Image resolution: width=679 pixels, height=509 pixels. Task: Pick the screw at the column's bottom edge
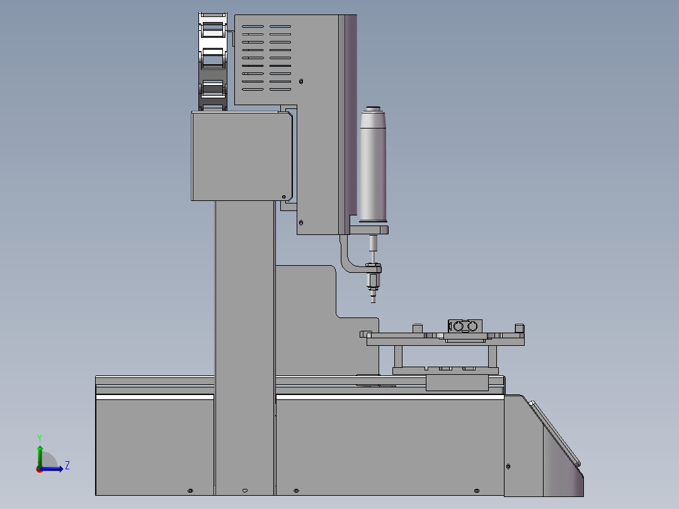click(244, 490)
